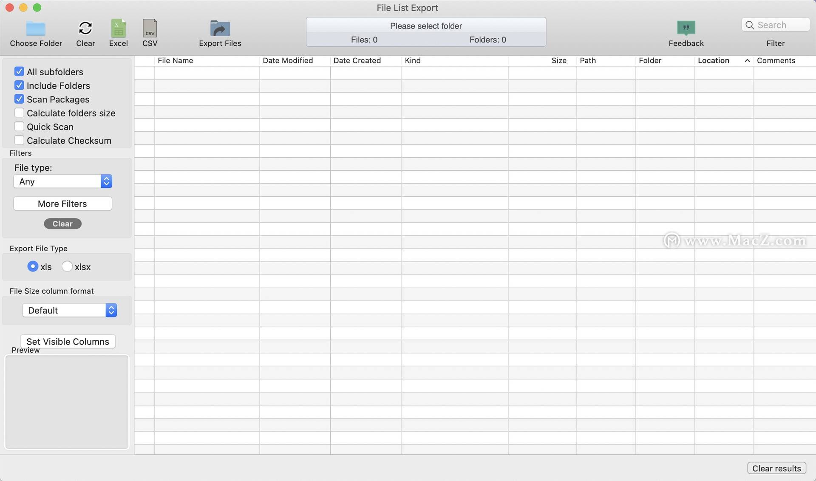Screen dimensions: 816x481
Task: Select the xlsx export radio button
Action: 67,266
